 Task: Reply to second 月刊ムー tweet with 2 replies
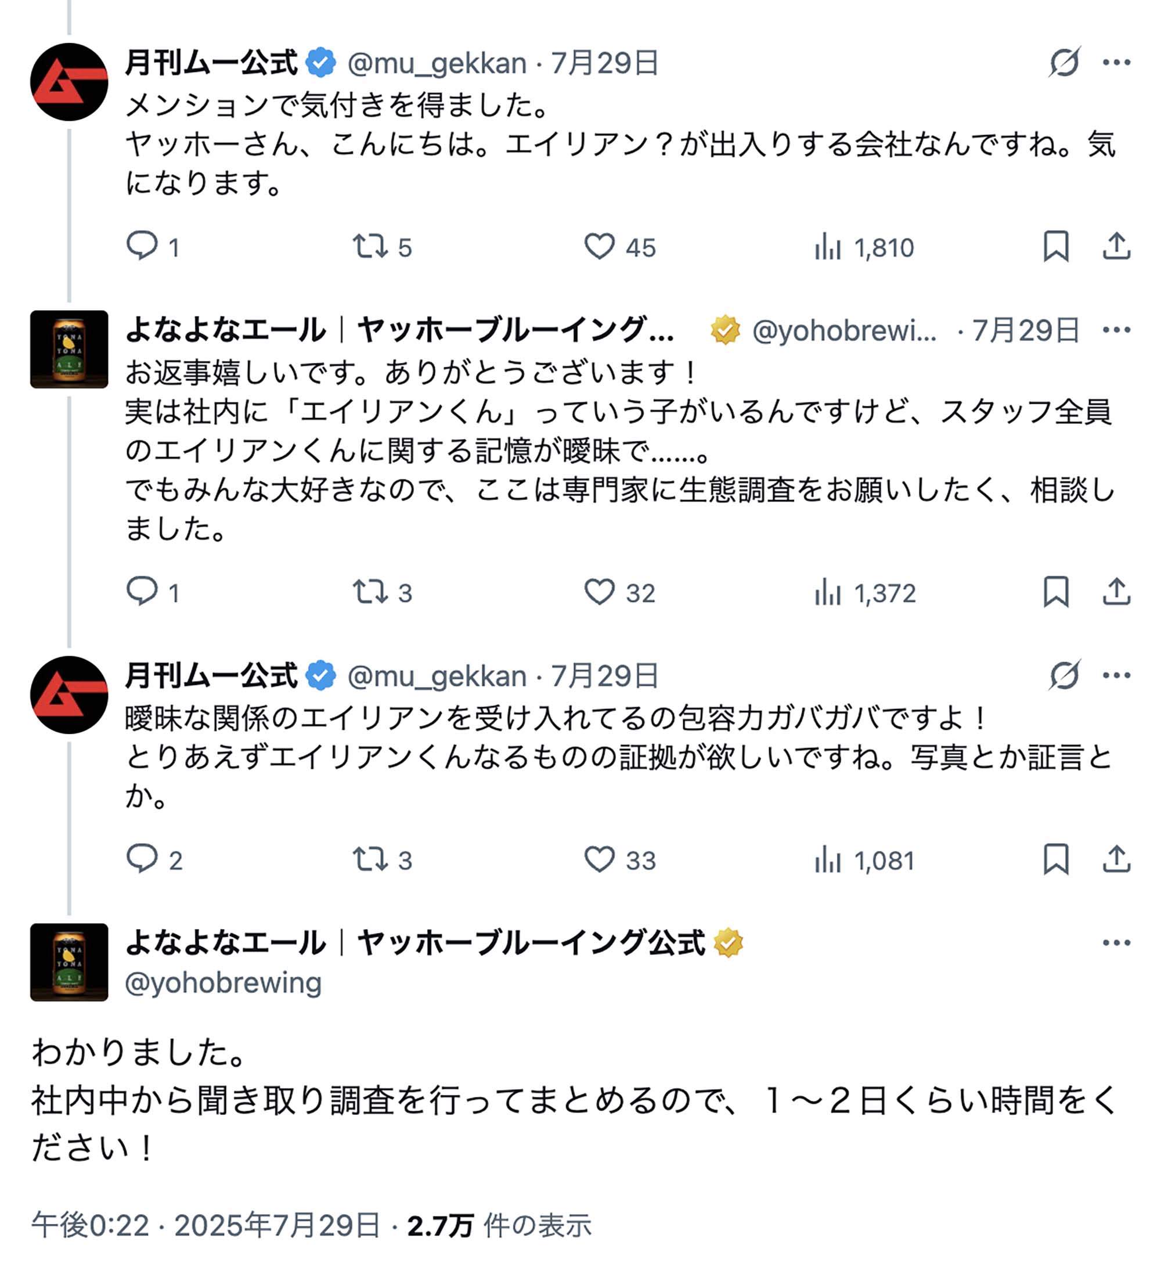tap(142, 859)
